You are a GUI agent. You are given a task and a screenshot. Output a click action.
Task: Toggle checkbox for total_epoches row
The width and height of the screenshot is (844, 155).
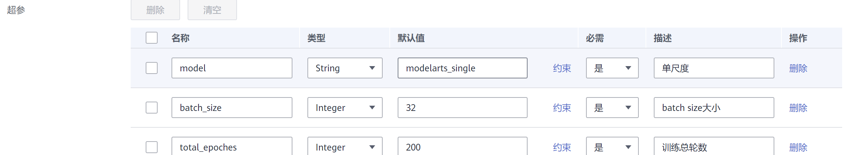151,147
